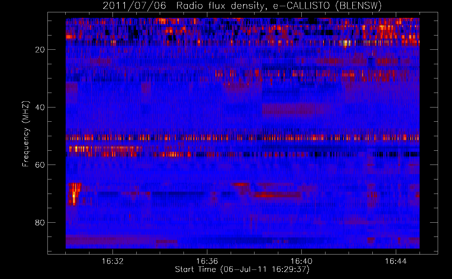
Task: Click the 16:40 time tick label
Action: click(x=301, y=261)
